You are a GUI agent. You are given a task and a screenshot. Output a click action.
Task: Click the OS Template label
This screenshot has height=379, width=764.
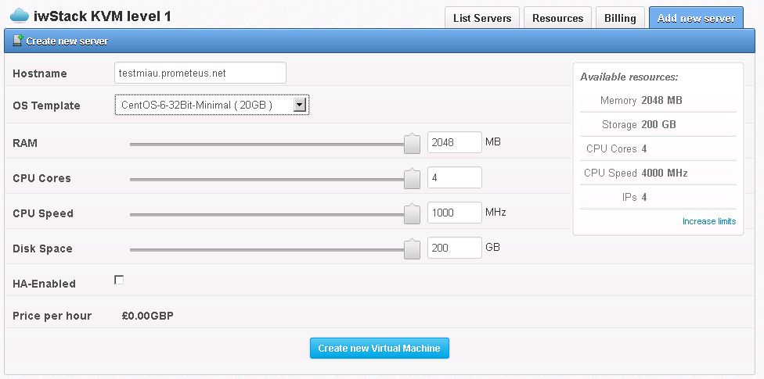pyautogui.click(x=46, y=105)
